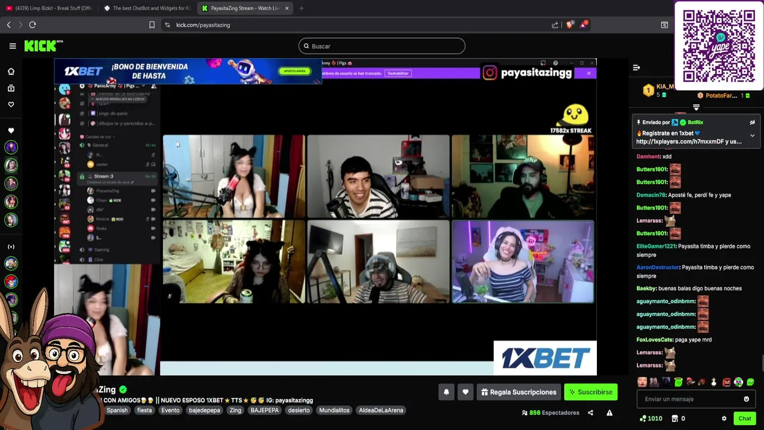
Task: Open chat settings with the gear icon
Action: (x=724, y=419)
